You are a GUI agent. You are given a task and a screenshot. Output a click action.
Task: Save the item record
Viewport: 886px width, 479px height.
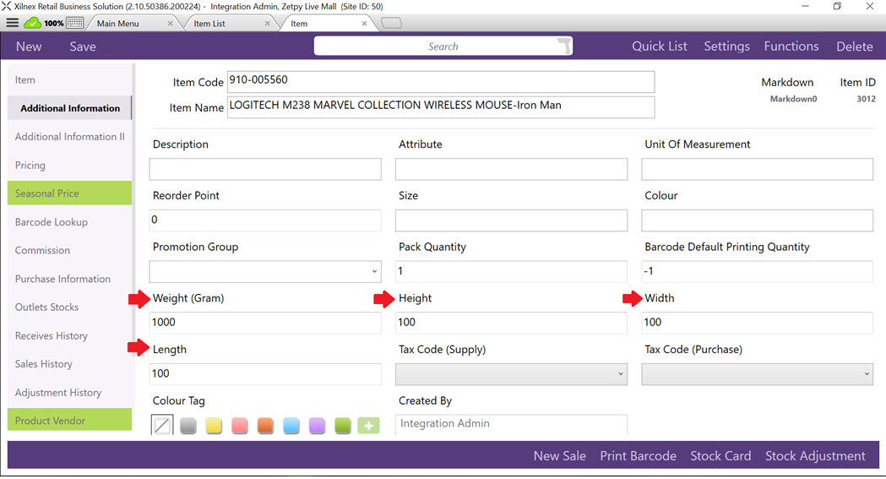83,46
